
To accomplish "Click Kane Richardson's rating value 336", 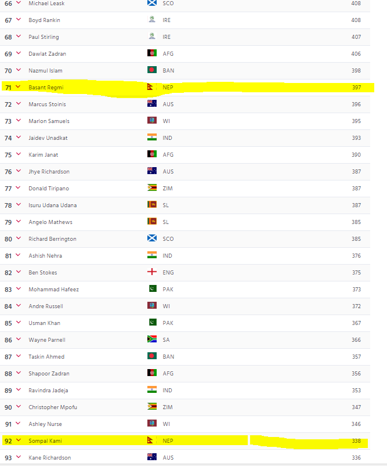I will coord(356,458).
